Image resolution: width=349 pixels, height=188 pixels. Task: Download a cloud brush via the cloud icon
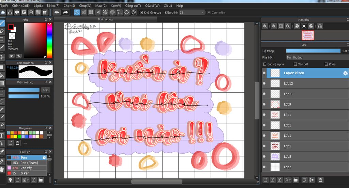click(x=10, y=180)
